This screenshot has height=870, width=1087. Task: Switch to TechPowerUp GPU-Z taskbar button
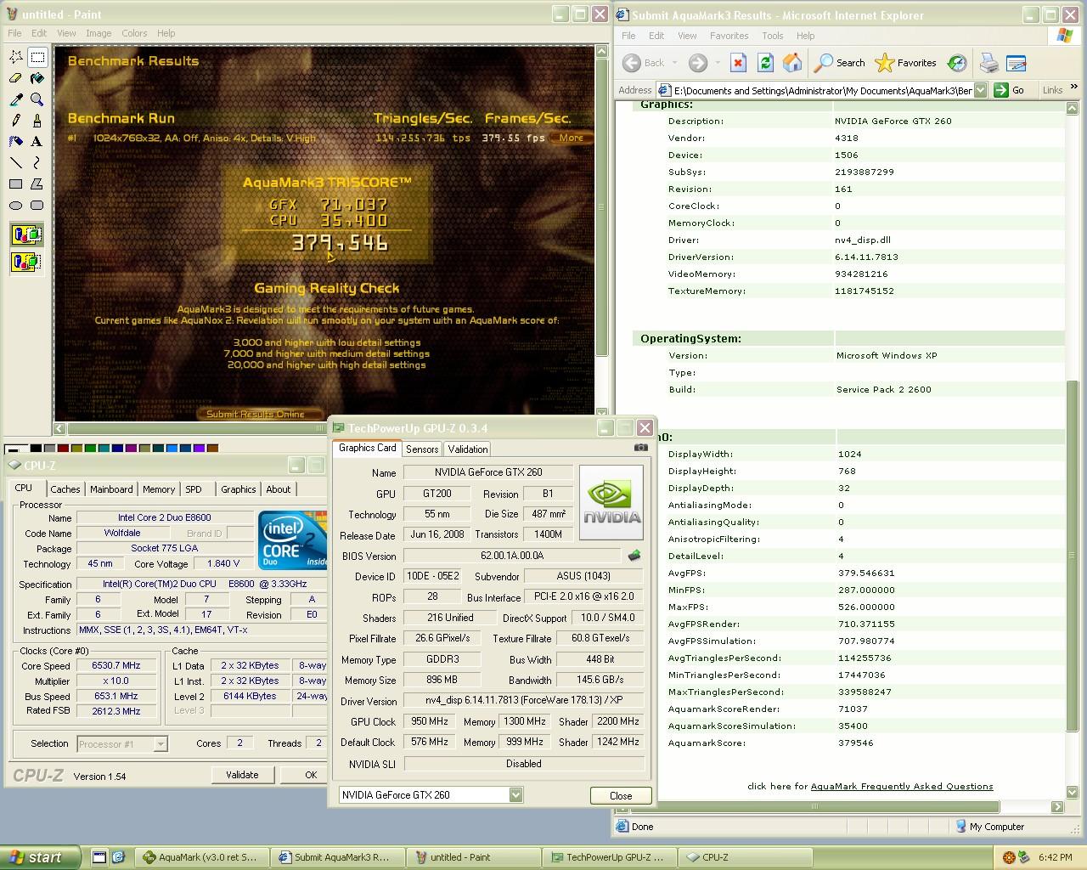[610, 857]
